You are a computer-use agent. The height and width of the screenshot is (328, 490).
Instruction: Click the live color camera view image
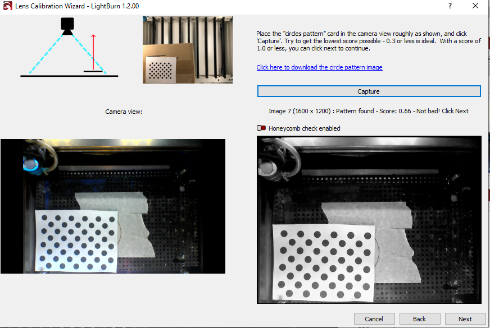(x=113, y=206)
